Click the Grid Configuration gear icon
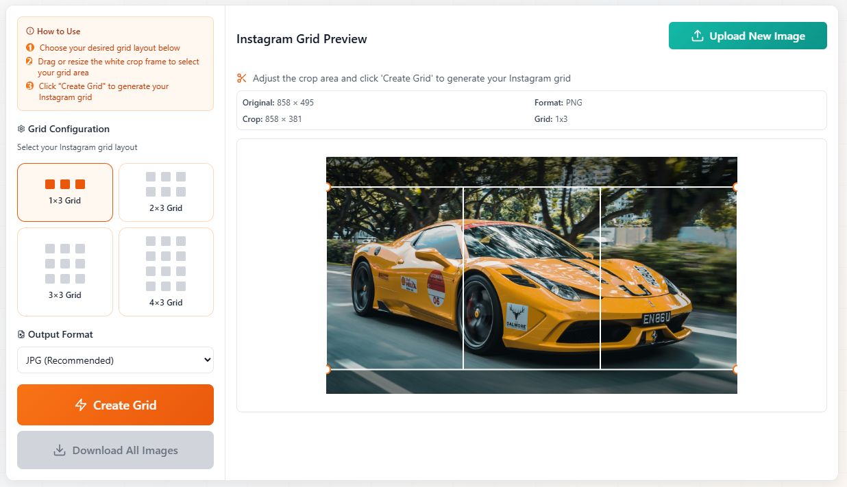The image size is (847, 487). tap(21, 129)
